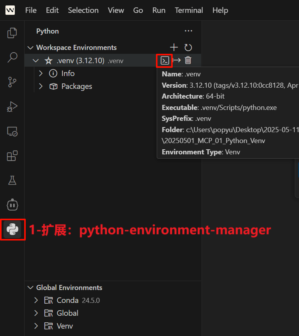This screenshot has width=299, height=336.
Task: Open the View menu
Action: 116,10
